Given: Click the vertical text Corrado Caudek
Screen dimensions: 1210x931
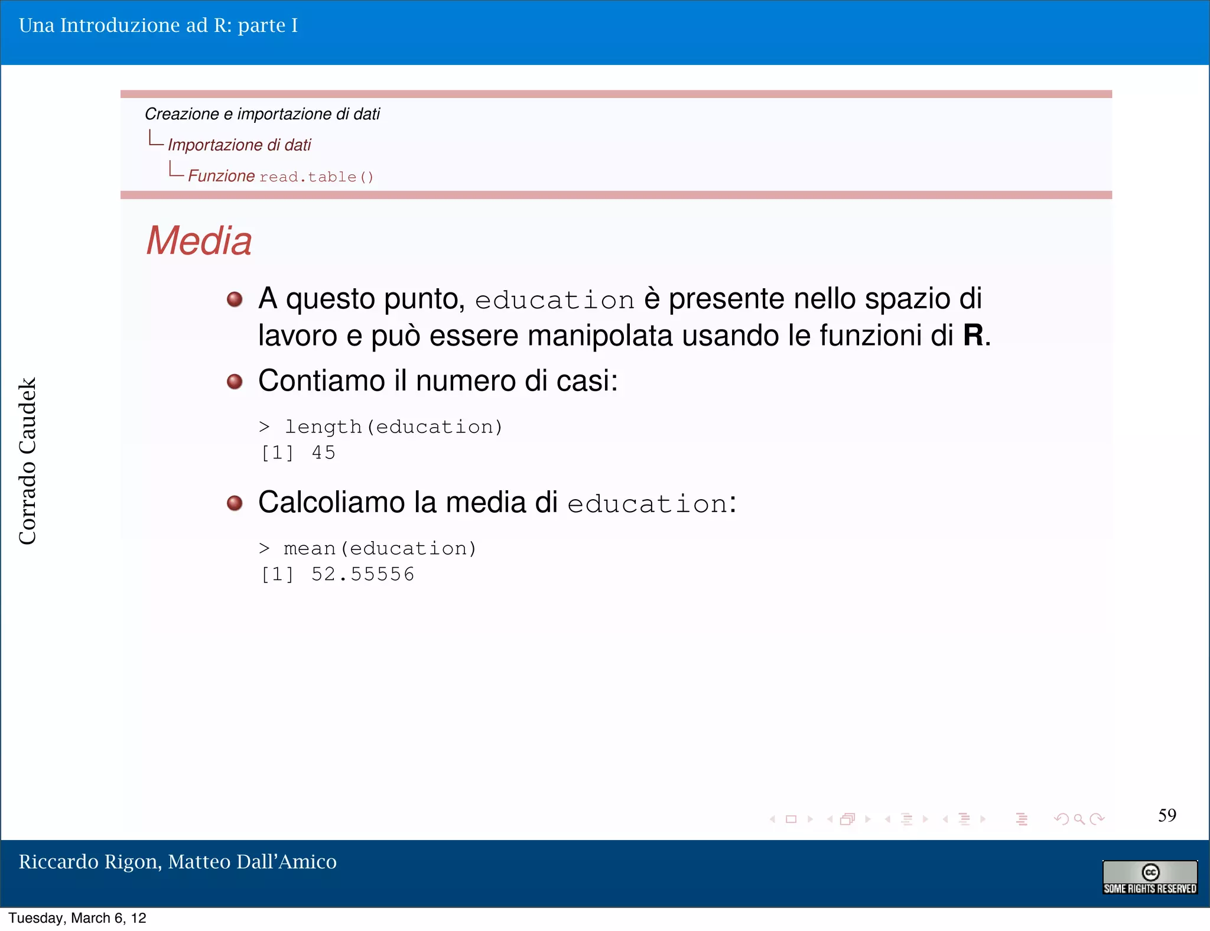Looking at the screenshot, I should pyautogui.click(x=27, y=461).
